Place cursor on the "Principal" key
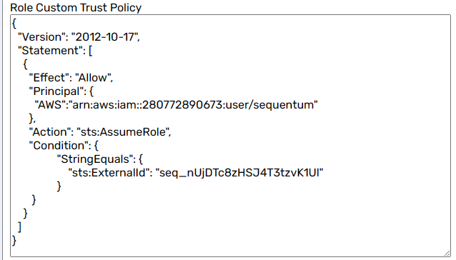This screenshot has height=260, width=456. click(x=56, y=91)
